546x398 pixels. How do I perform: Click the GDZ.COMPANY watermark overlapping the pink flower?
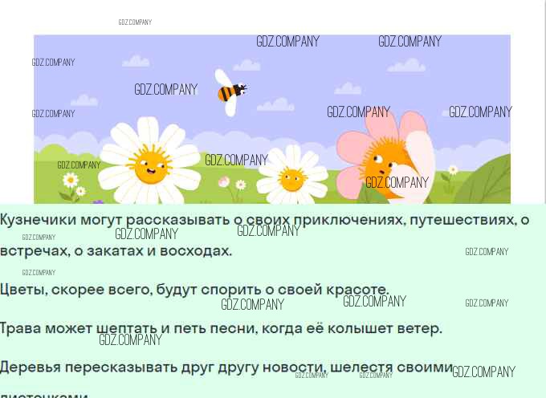click(x=397, y=182)
